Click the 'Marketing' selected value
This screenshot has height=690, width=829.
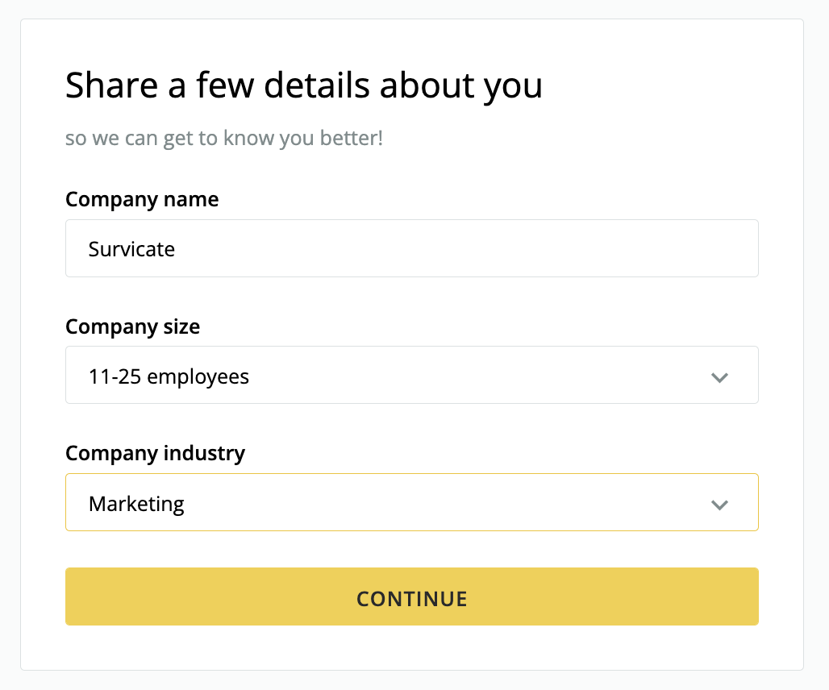[136, 504]
